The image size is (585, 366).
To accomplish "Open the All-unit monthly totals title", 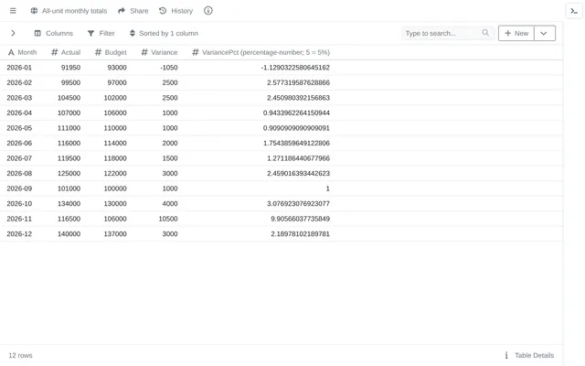I will [x=74, y=11].
